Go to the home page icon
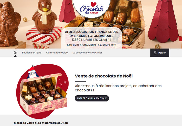The image size is (182, 126). [15, 52]
